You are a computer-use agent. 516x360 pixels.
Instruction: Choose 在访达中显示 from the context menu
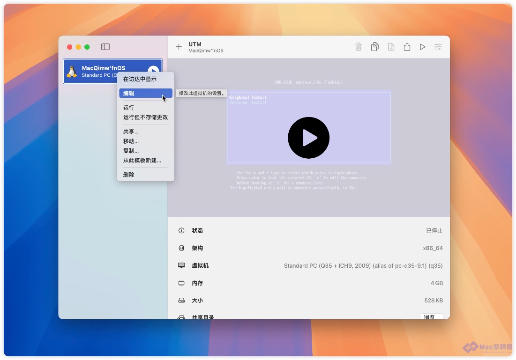[146, 79]
